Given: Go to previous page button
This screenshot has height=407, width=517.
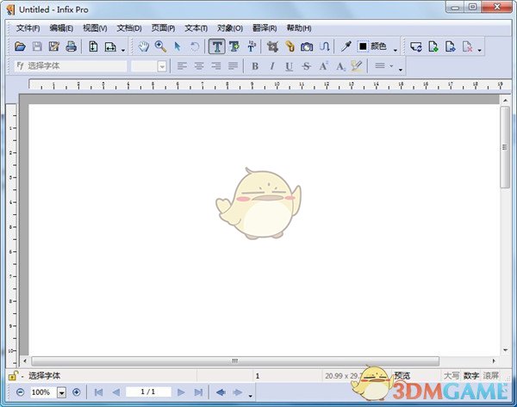Looking at the screenshot, I should [115, 392].
